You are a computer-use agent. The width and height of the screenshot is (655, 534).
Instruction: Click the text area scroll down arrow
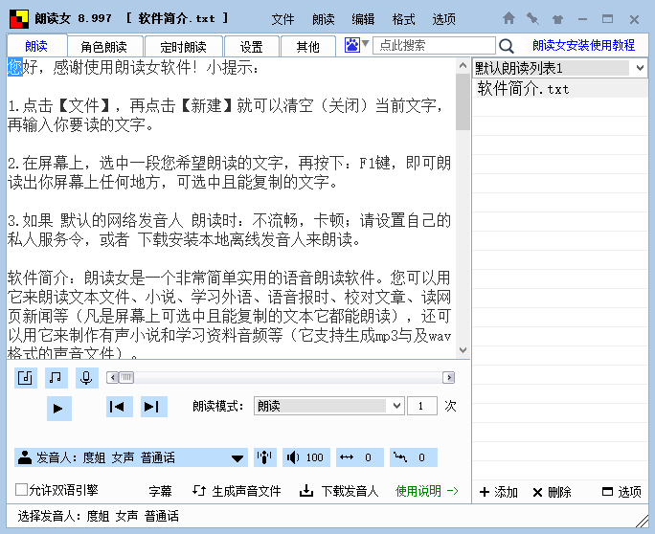coord(463,350)
